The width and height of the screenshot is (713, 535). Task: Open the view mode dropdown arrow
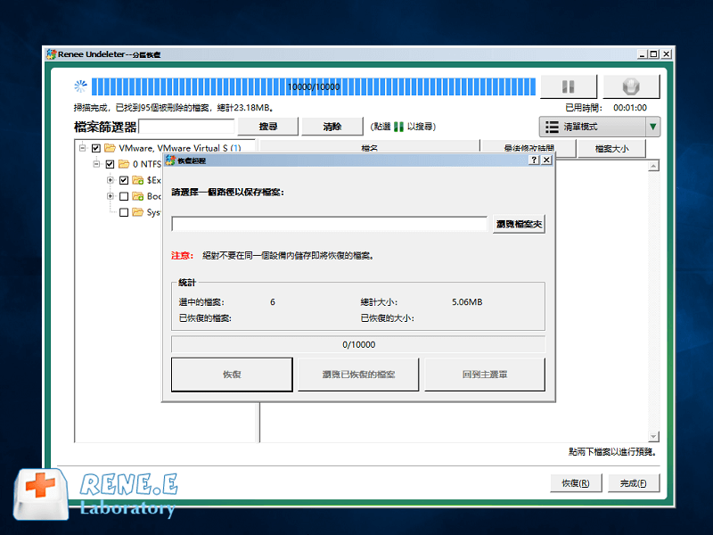[x=652, y=127]
